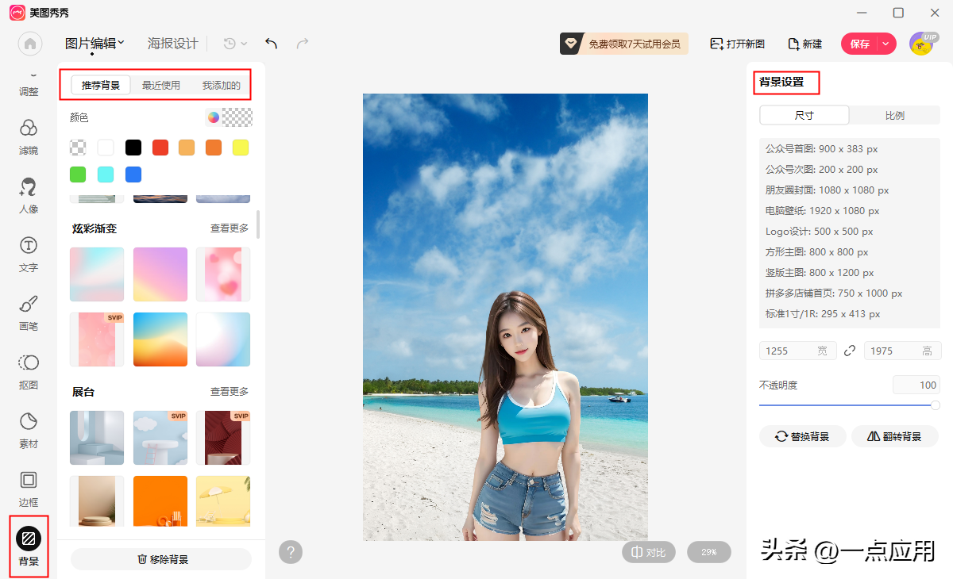The width and height of the screenshot is (953, 579).
Task: Choose the white color swatch
Action: coord(106,148)
